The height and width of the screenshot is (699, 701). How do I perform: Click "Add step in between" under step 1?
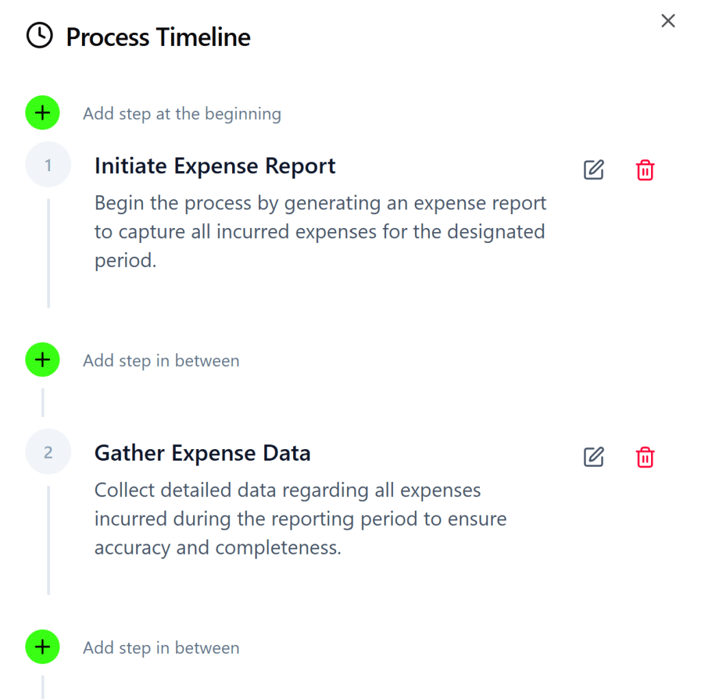162,361
